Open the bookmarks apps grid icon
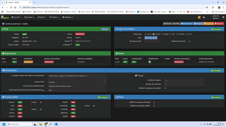Image resolution: width=226 pixels, height=127 pixels. coord(2,12)
